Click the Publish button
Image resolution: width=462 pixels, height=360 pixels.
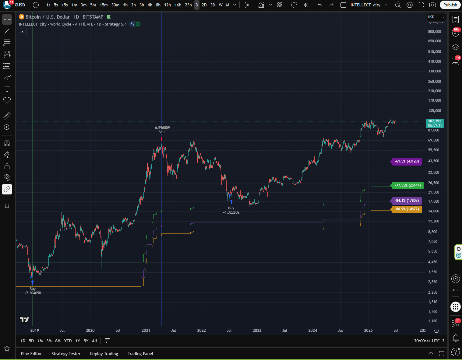450,5
